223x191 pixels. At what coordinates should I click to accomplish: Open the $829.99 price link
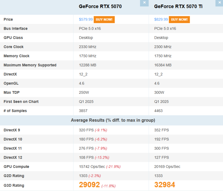click(161, 20)
